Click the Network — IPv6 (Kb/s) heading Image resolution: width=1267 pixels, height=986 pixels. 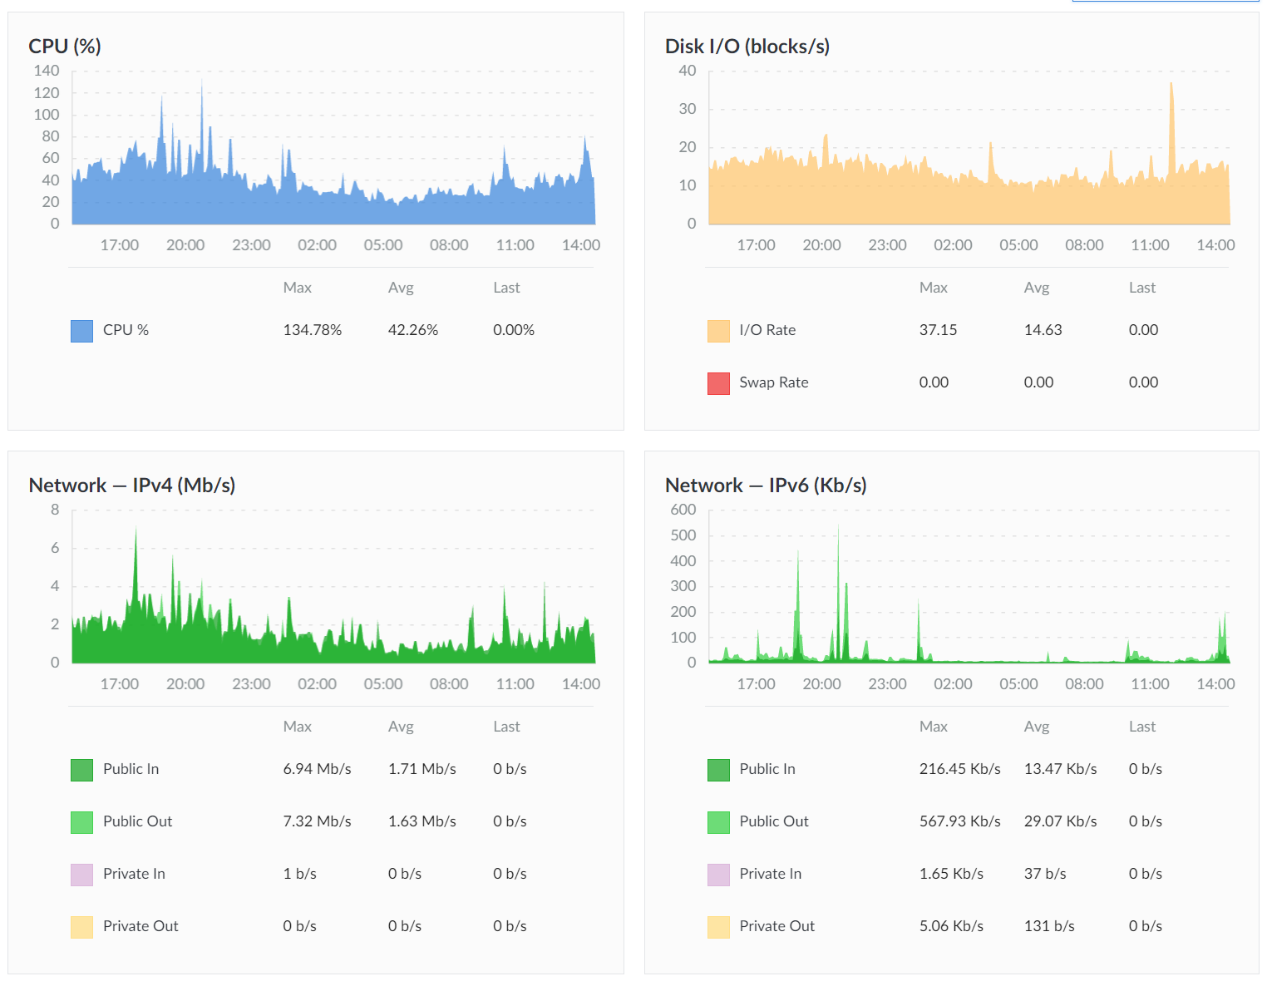[x=765, y=486]
